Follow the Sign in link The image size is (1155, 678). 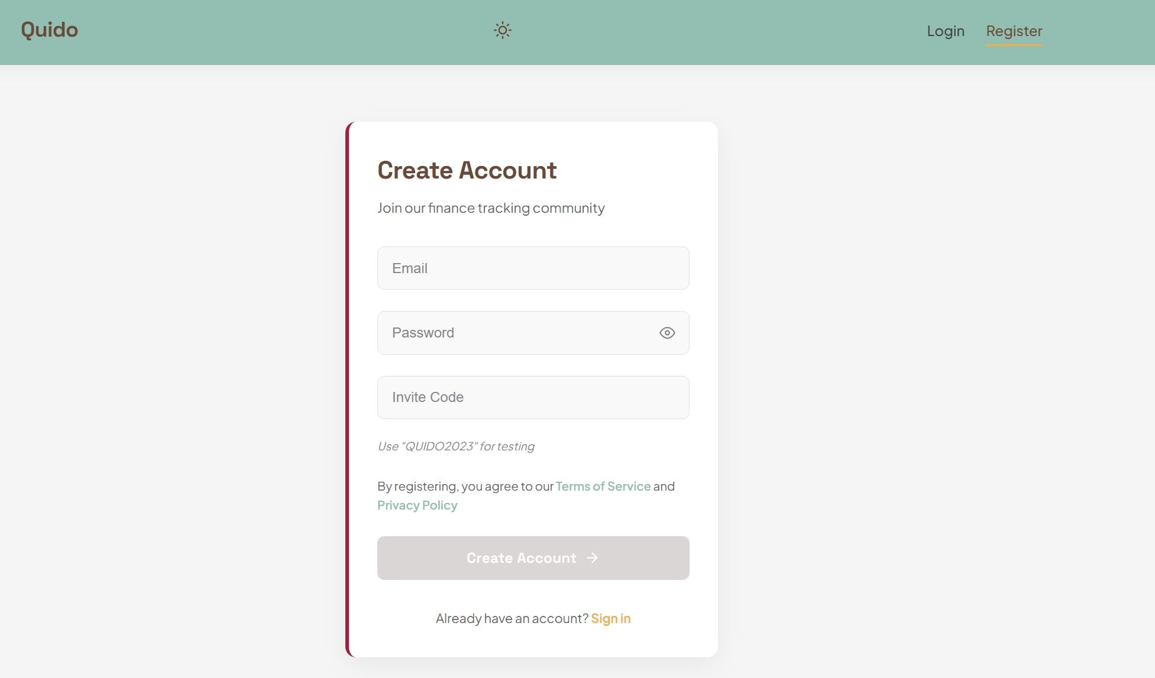coord(610,618)
